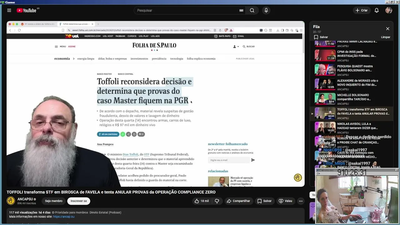Play queue video NIKOLAS AVISOU
Viewport: 400px width, 225px height.
coord(352,127)
